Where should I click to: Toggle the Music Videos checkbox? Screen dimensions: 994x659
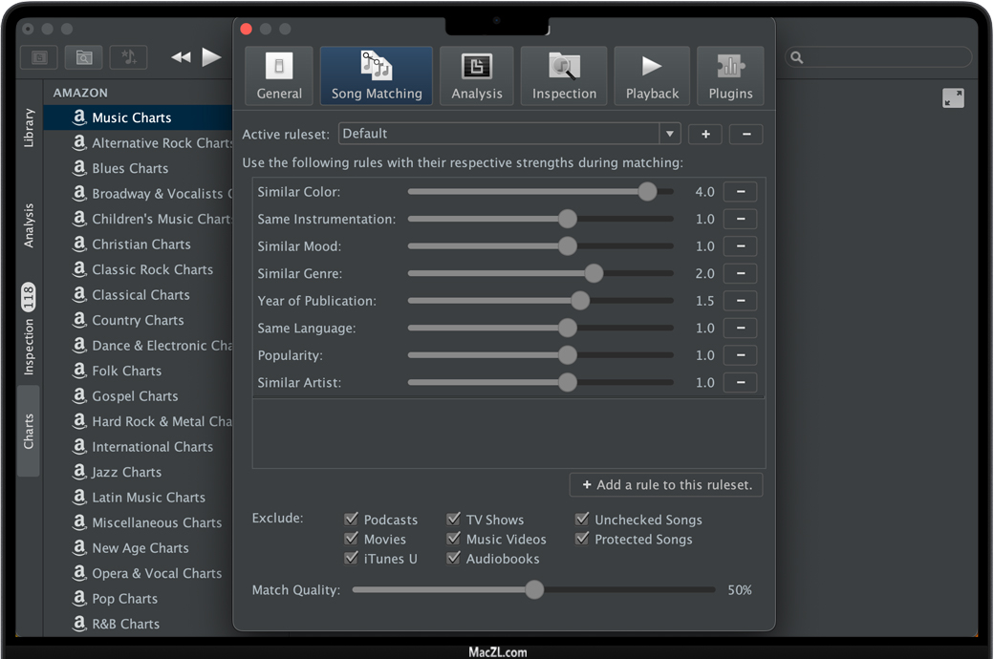click(x=454, y=540)
